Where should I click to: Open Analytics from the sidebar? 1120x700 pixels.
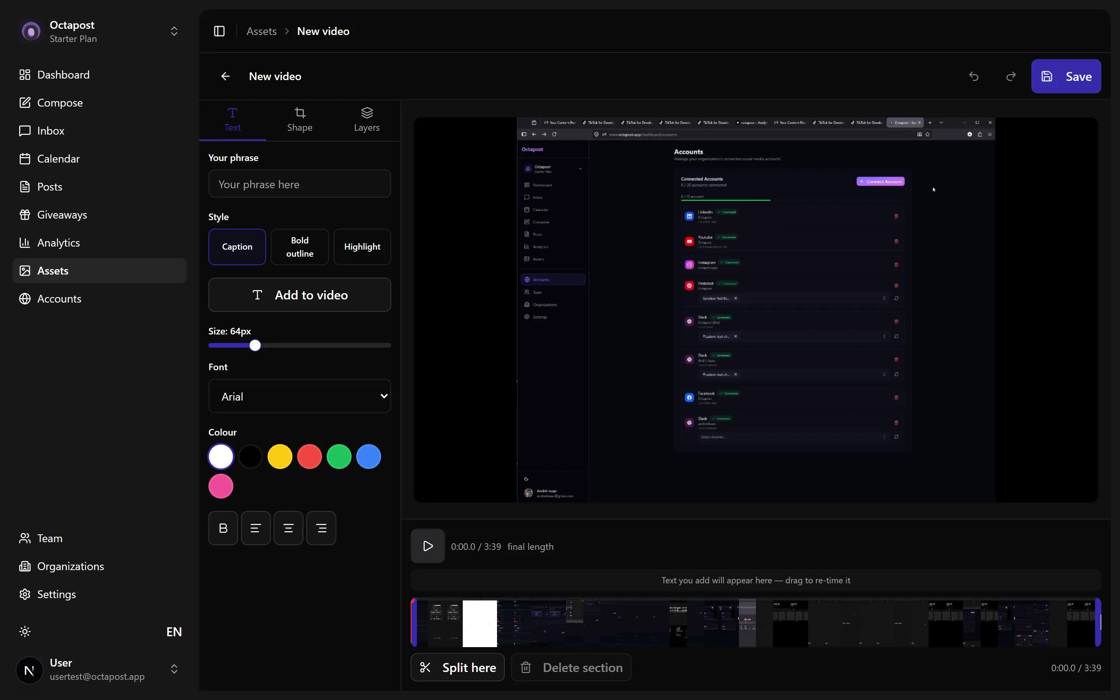(100, 243)
